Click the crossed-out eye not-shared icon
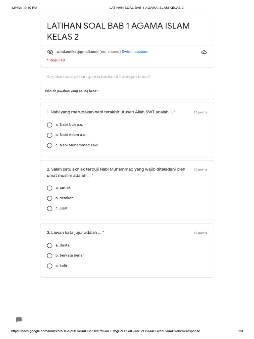 point(50,52)
